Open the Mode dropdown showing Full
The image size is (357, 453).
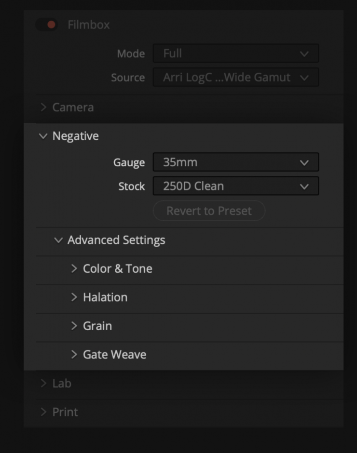click(x=235, y=53)
